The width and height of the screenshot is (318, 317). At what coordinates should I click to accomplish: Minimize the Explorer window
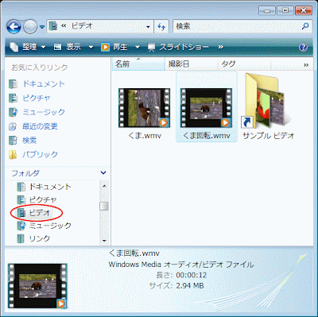267,10
